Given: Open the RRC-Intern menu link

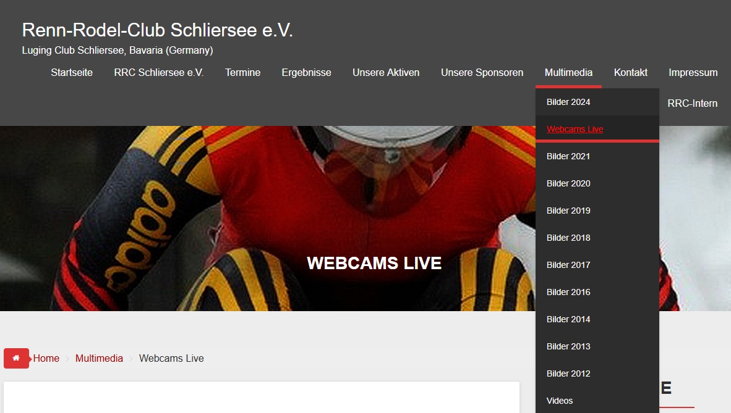Looking at the screenshot, I should [692, 103].
